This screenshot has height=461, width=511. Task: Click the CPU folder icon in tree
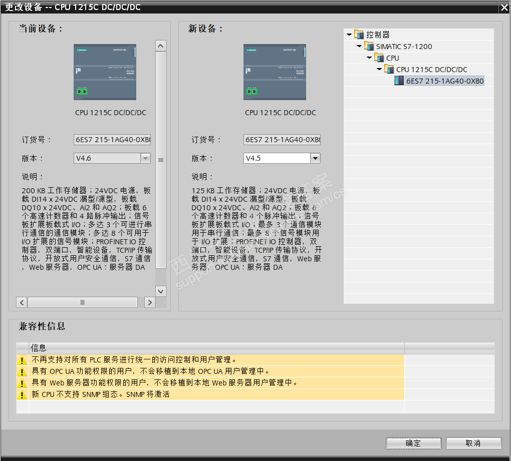[379, 57]
